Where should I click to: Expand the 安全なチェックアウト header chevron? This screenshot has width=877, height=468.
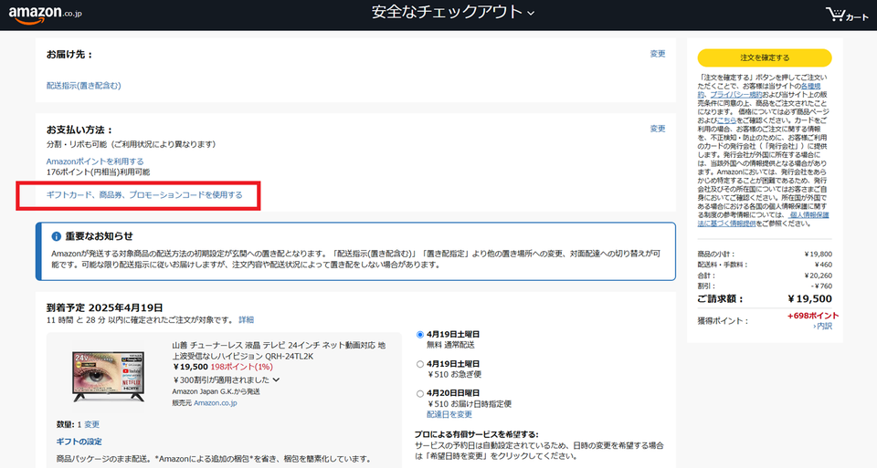click(531, 13)
